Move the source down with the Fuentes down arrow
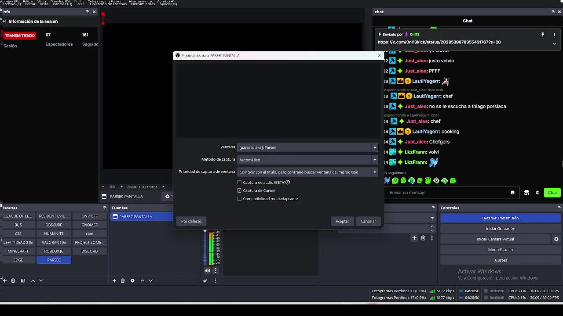Screen dimensions: 563x316 coord(150,280)
